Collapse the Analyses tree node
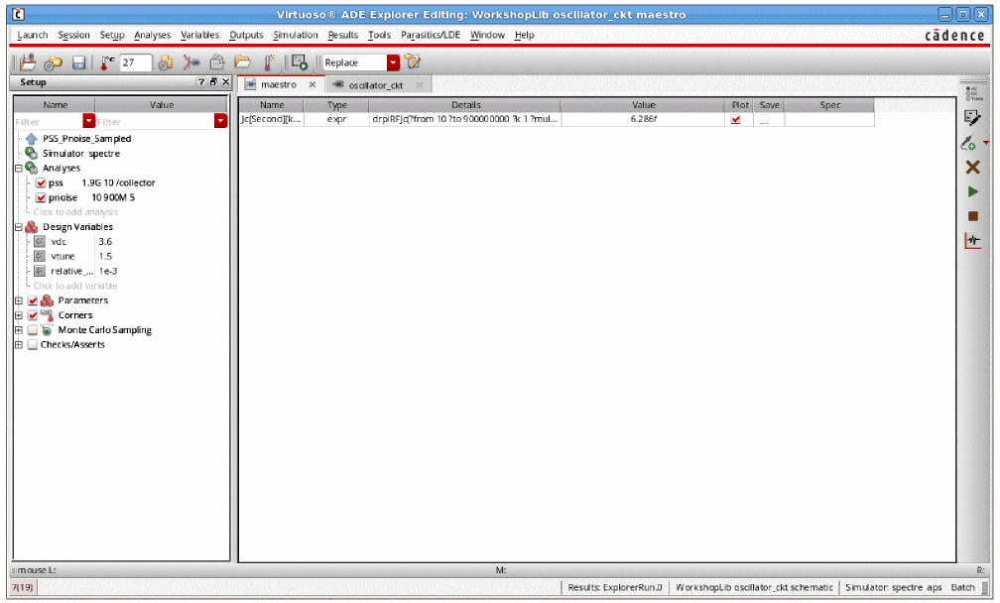The image size is (1000, 603). [19, 169]
